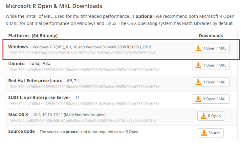
Task: Click the Windows version list text
Action: tap(92, 47)
